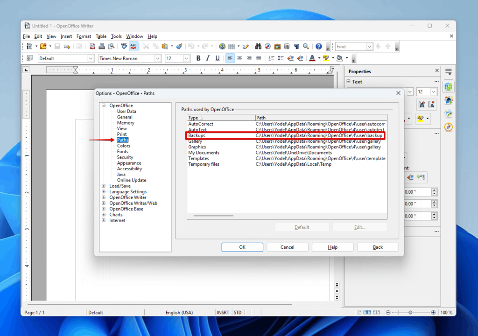Expand the Load/Save tree node
This screenshot has height=336, width=478.
[104, 186]
